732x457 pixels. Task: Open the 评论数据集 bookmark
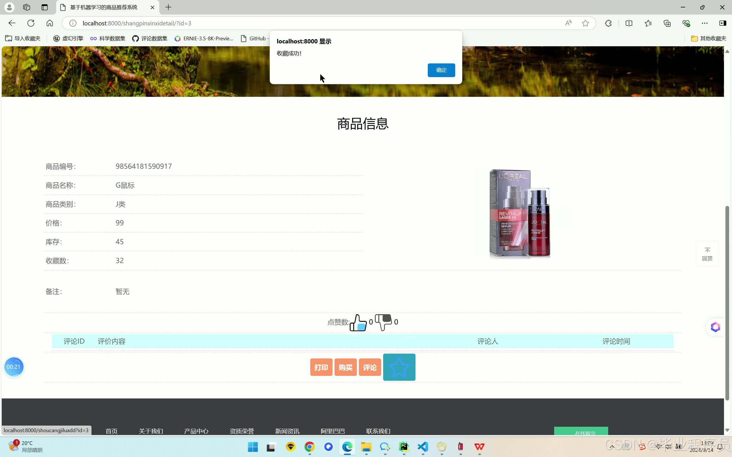[150, 38]
